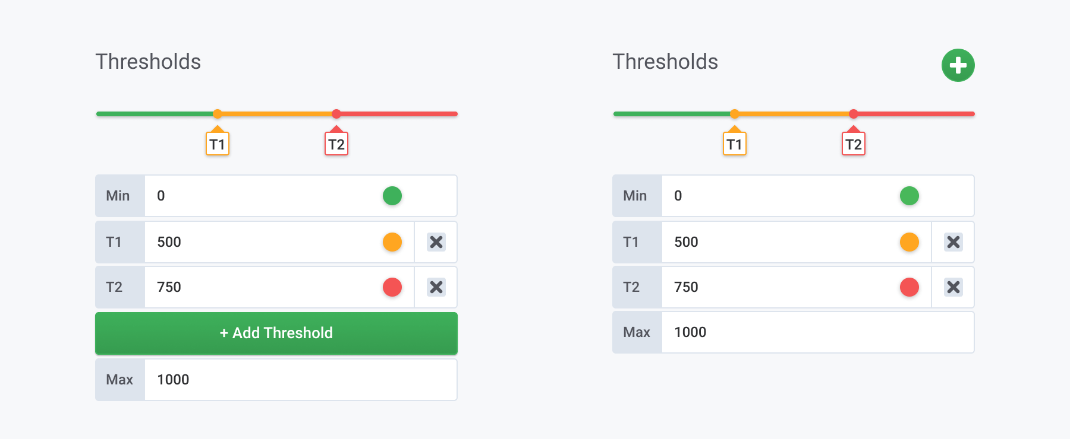Open the red T2 color swatch on the right panel
Viewport: 1070px width, 439px height.
[x=909, y=287]
